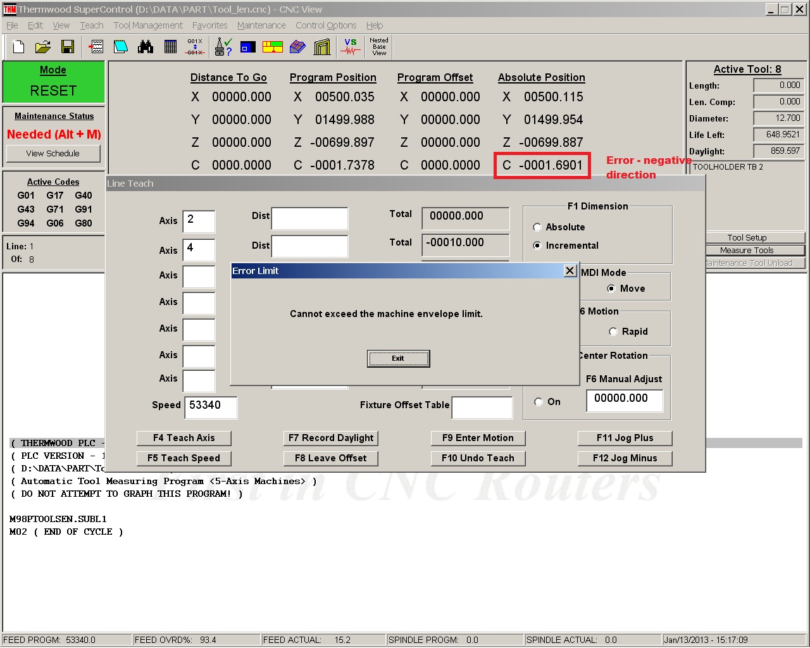The height and width of the screenshot is (648, 810).
Task: Close the Error Limit dialog with X
Action: [x=570, y=271]
